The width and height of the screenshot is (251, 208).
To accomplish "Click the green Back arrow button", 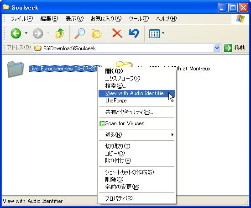I will (x=16, y=33).
